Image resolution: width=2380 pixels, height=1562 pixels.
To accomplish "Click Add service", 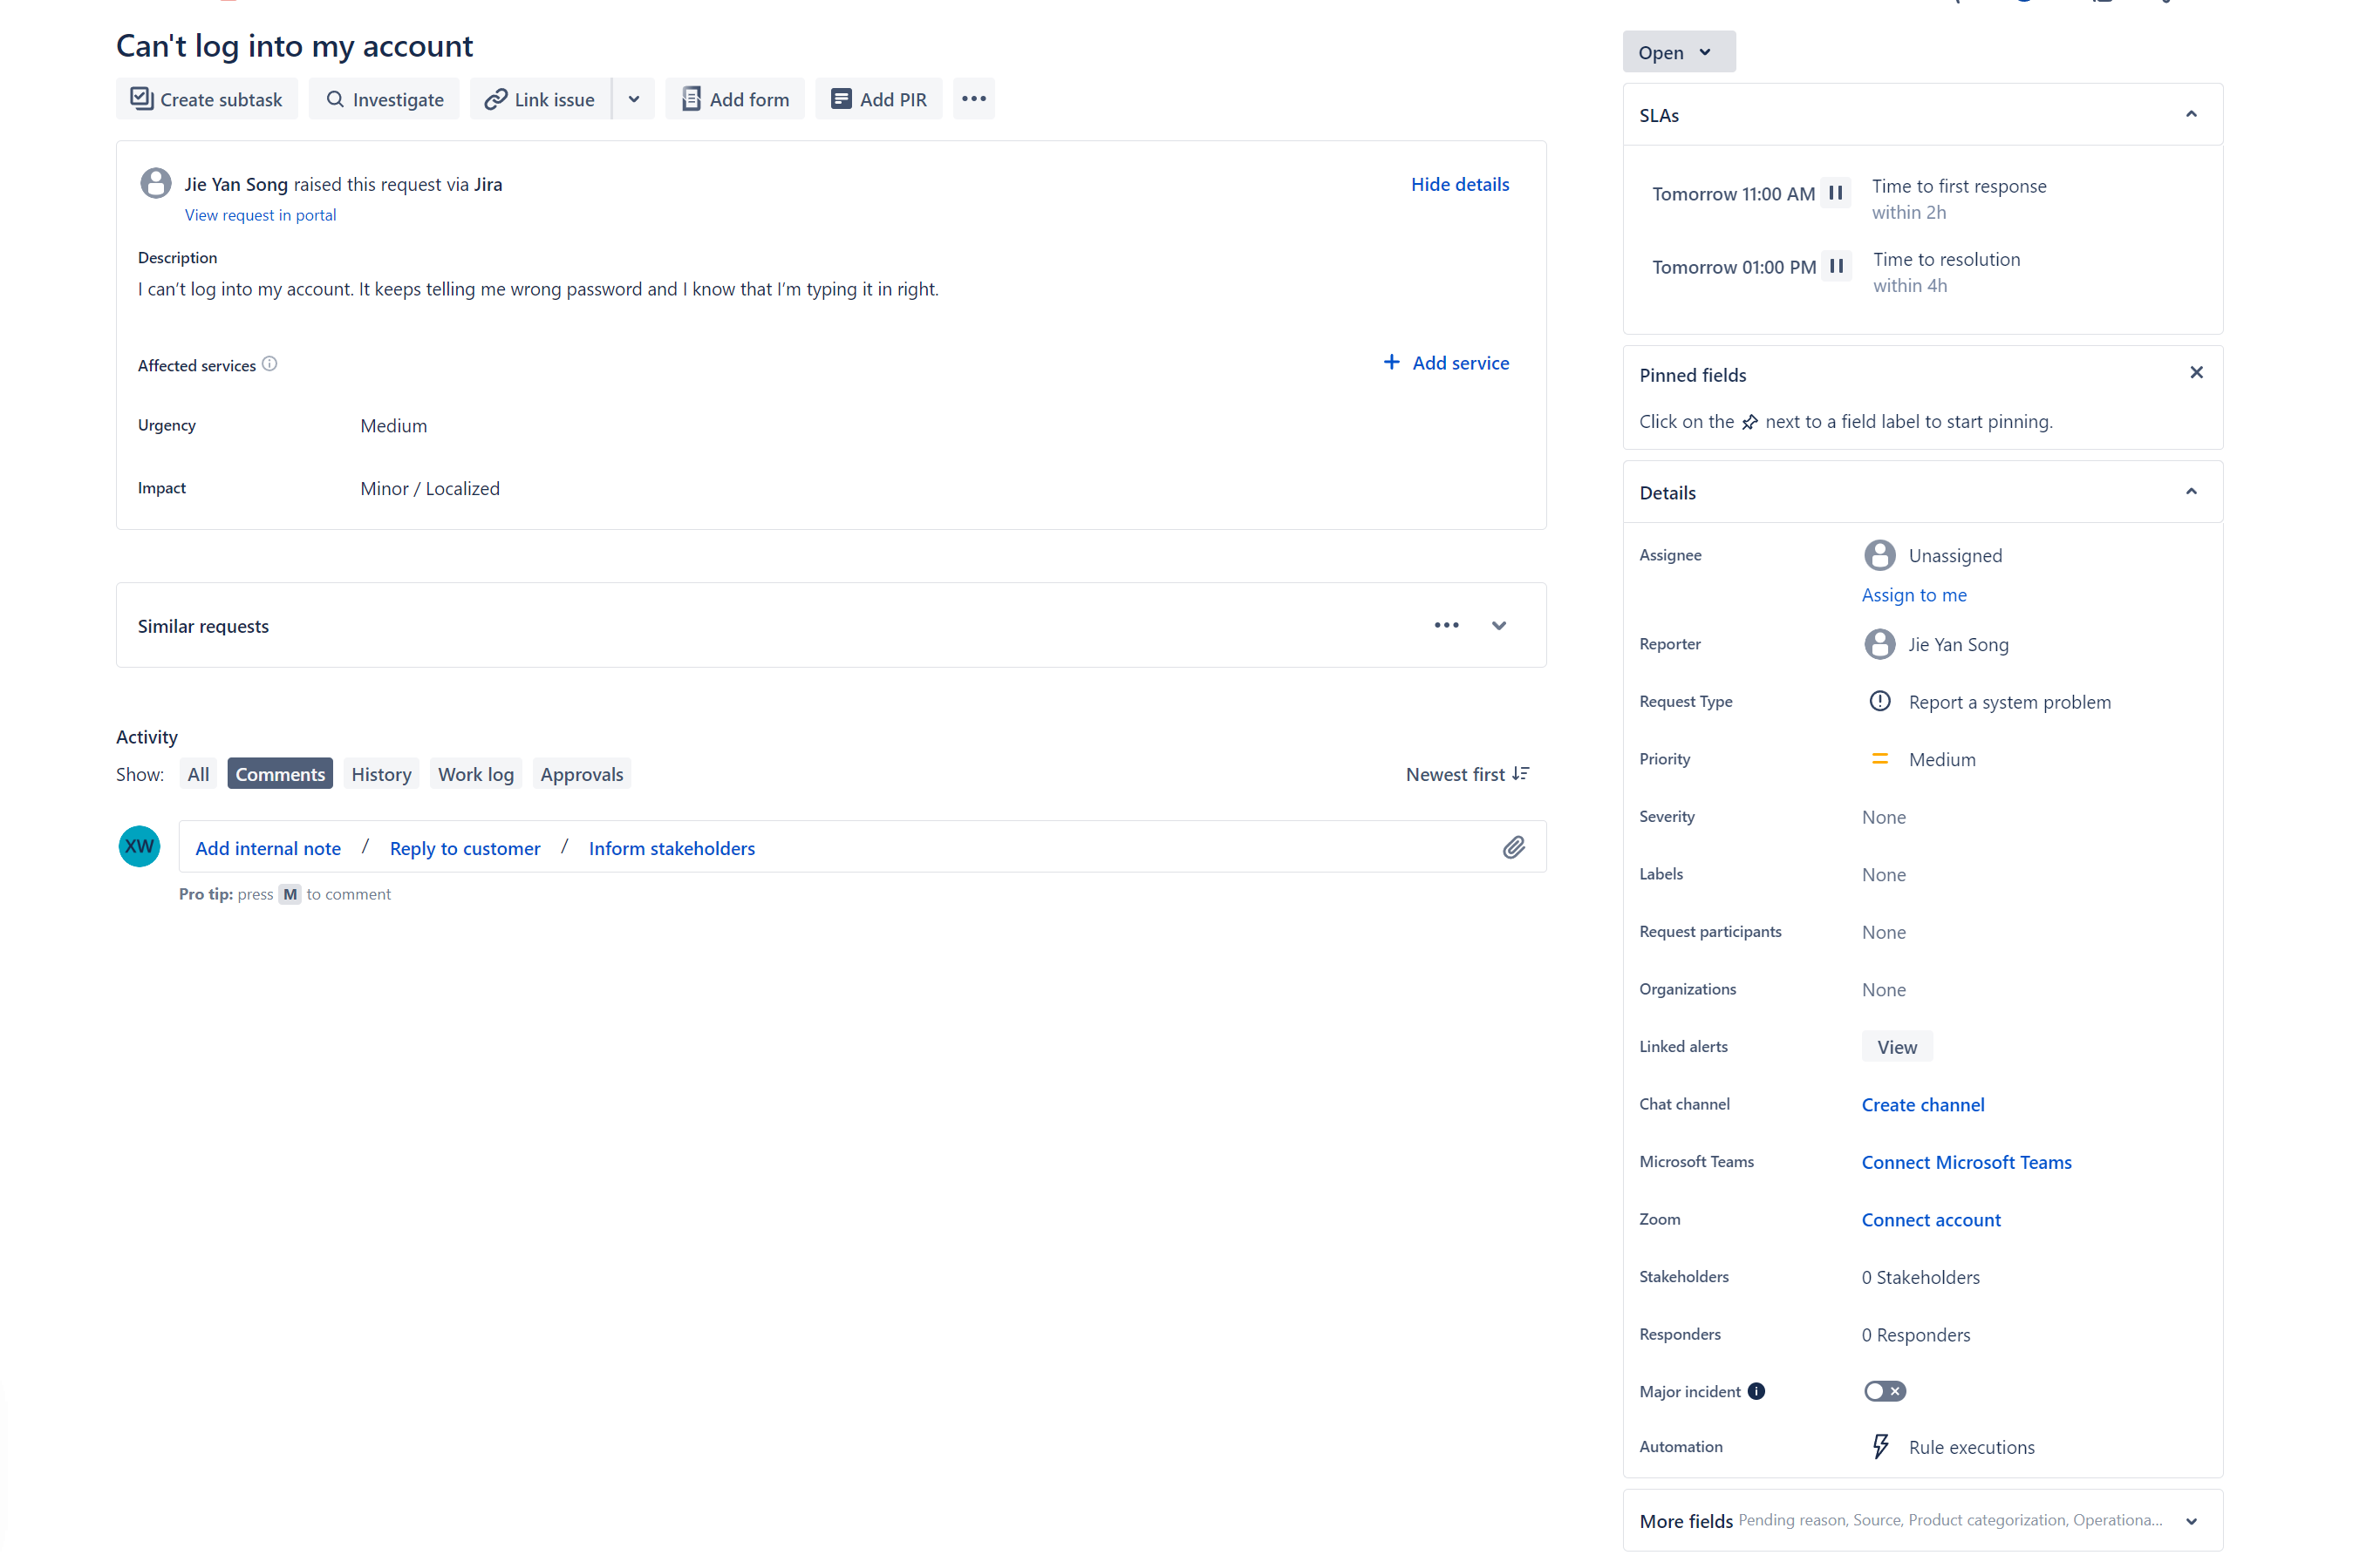I will tap(1446, 363).
